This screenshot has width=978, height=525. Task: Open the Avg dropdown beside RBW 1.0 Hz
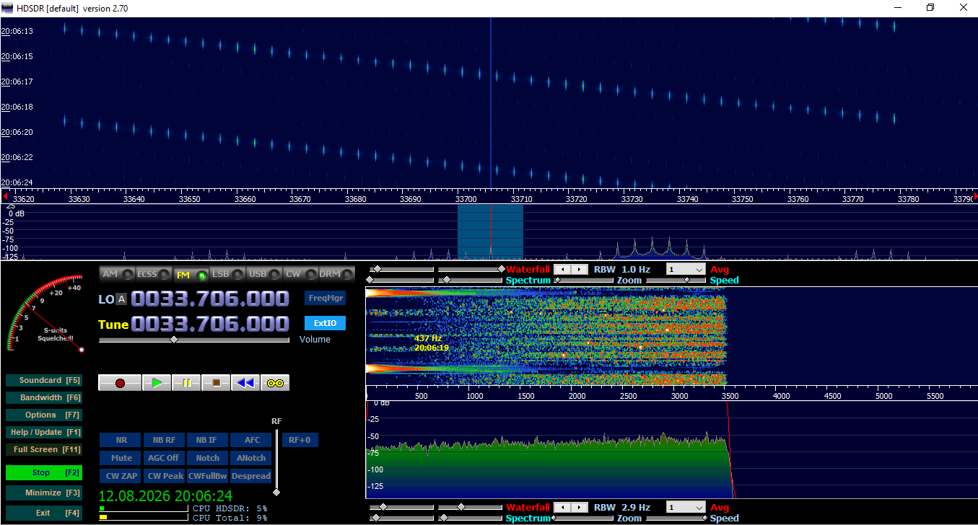pyautogui.click(x=685, y=269)
